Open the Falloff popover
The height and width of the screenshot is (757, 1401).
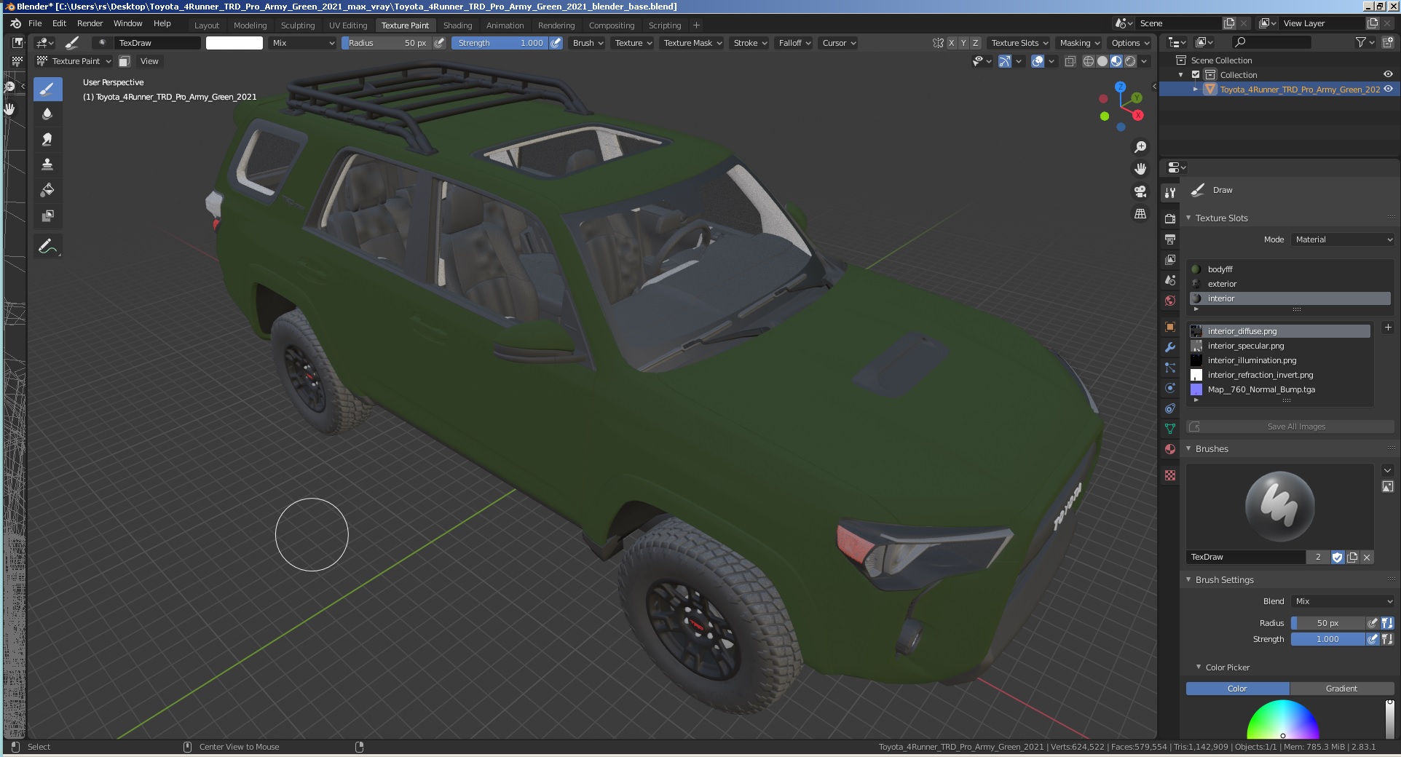pyautogui.click(x=794, y=43)
